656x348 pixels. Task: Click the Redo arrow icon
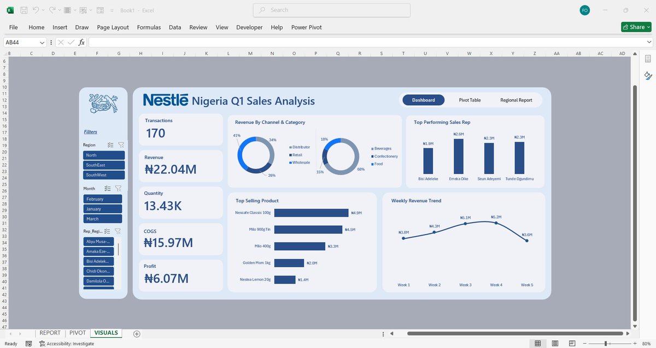click(52, 10)
